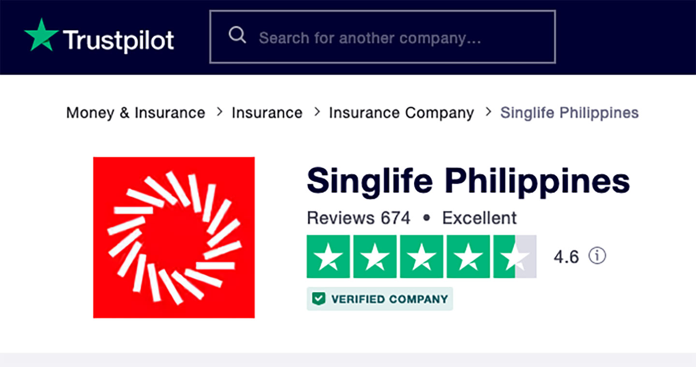
Task: Select the Singlife Philippines breadcrumb item
Action: (569, 113)
